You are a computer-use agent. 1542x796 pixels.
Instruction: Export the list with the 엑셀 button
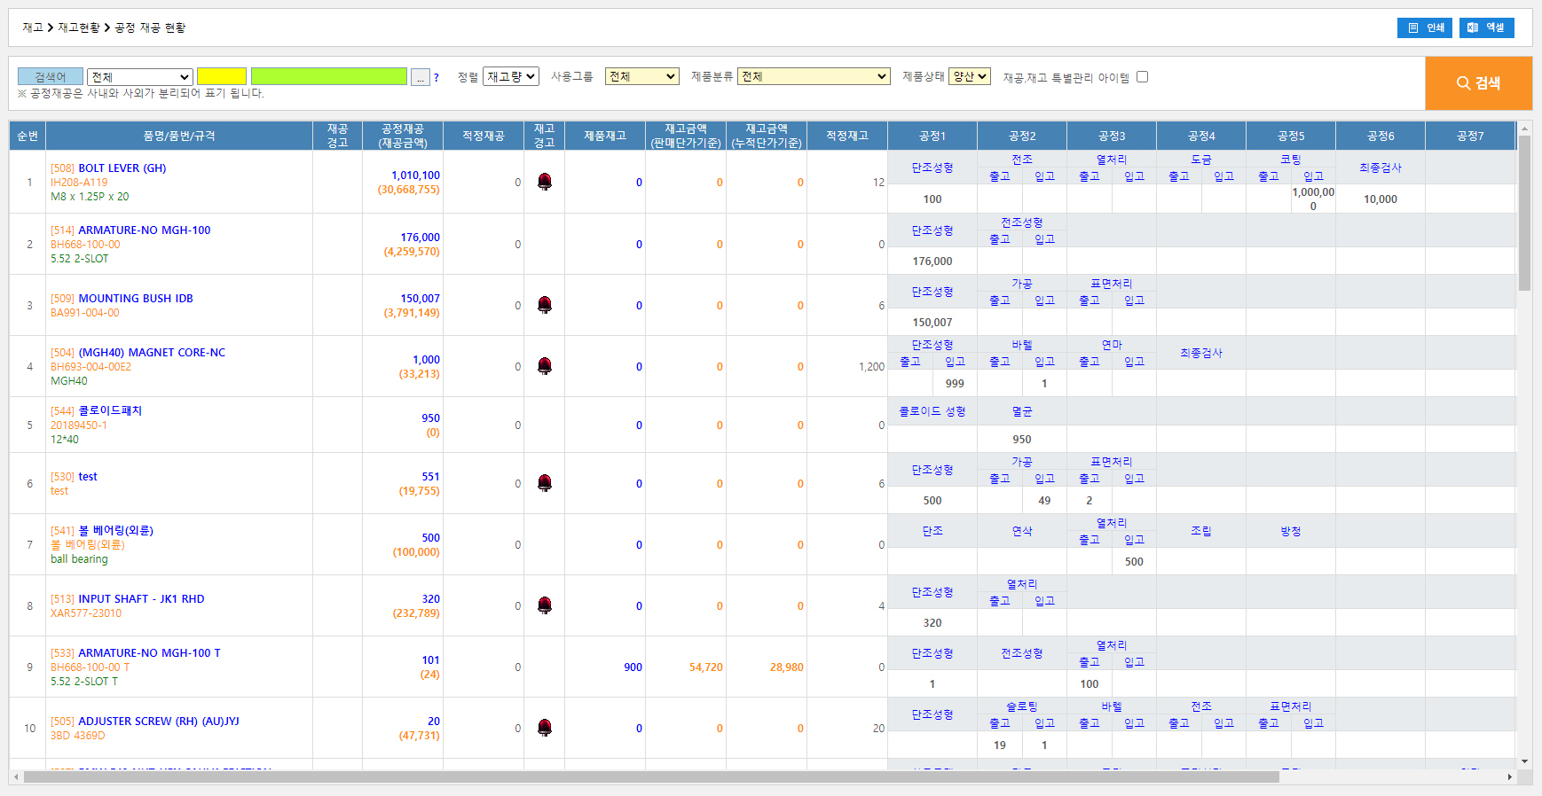(1486, 27)
